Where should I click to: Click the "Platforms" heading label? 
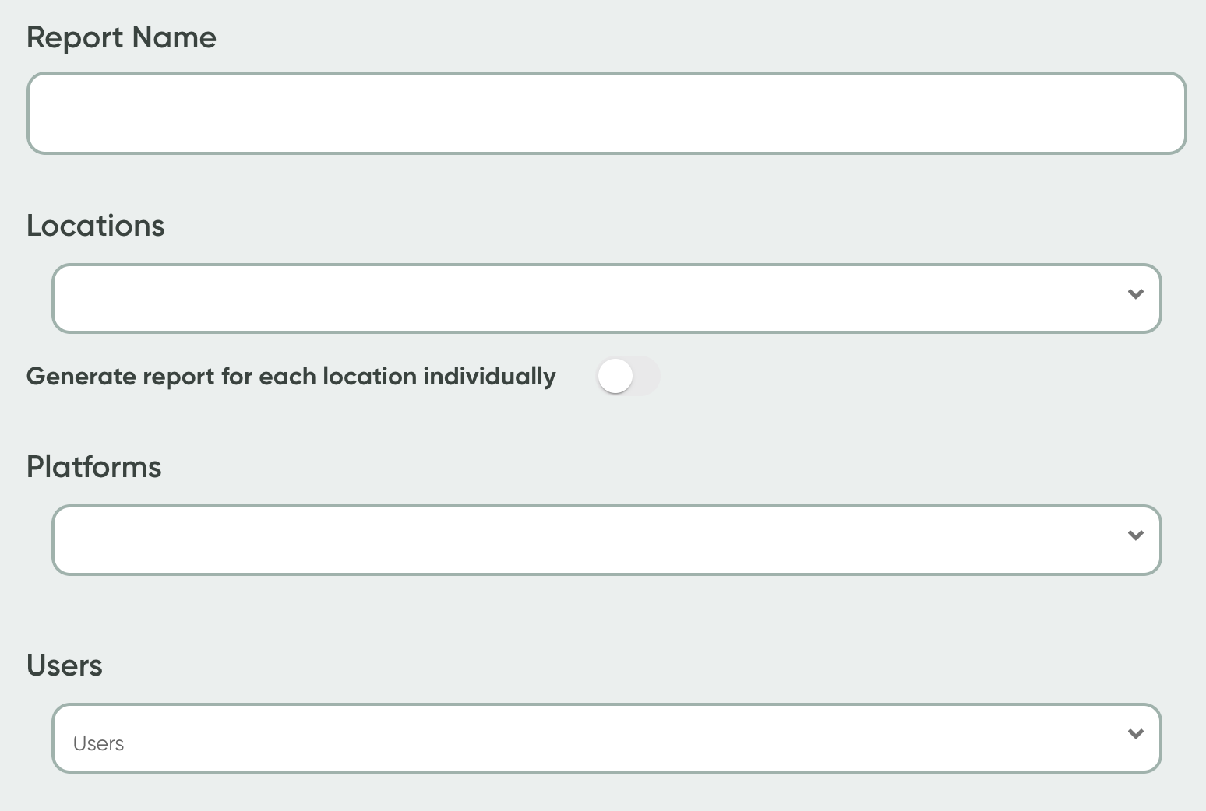click(94, 467)
